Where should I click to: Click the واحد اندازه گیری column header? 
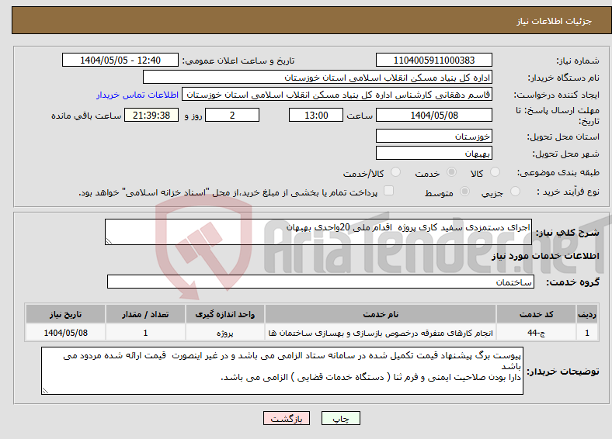(225, 314)
